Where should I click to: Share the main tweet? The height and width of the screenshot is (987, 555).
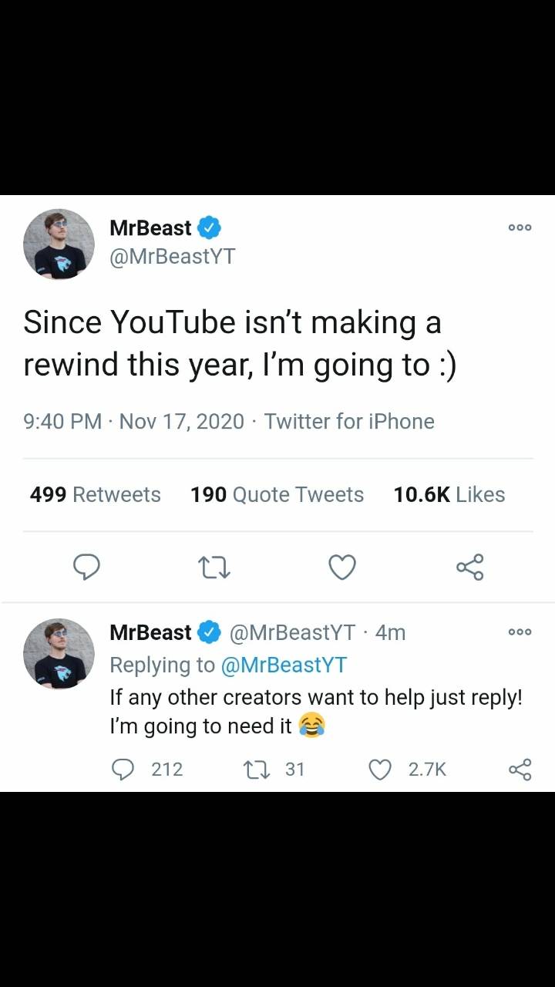(469, 568)
